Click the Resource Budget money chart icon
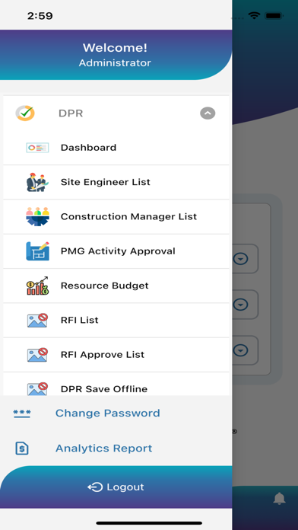The image size is (298, 530). pos(37,286)
